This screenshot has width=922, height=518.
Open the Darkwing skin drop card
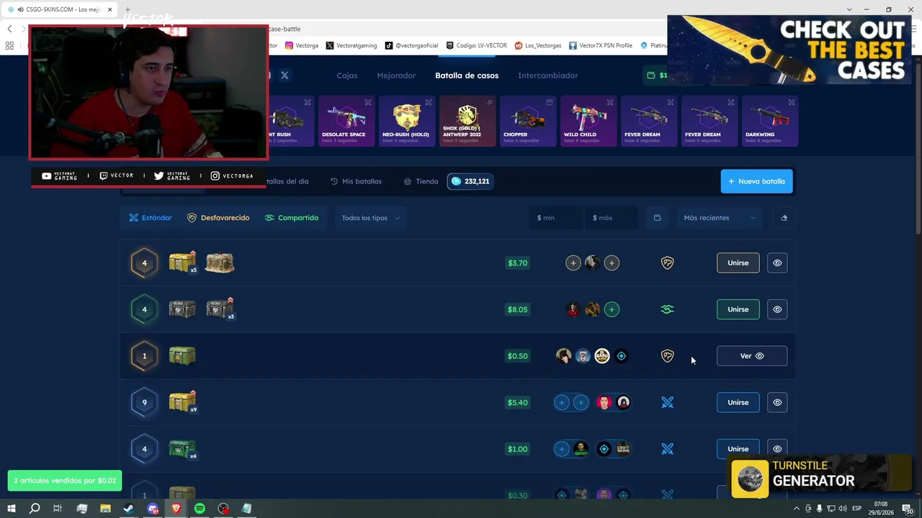pos(770,121)
